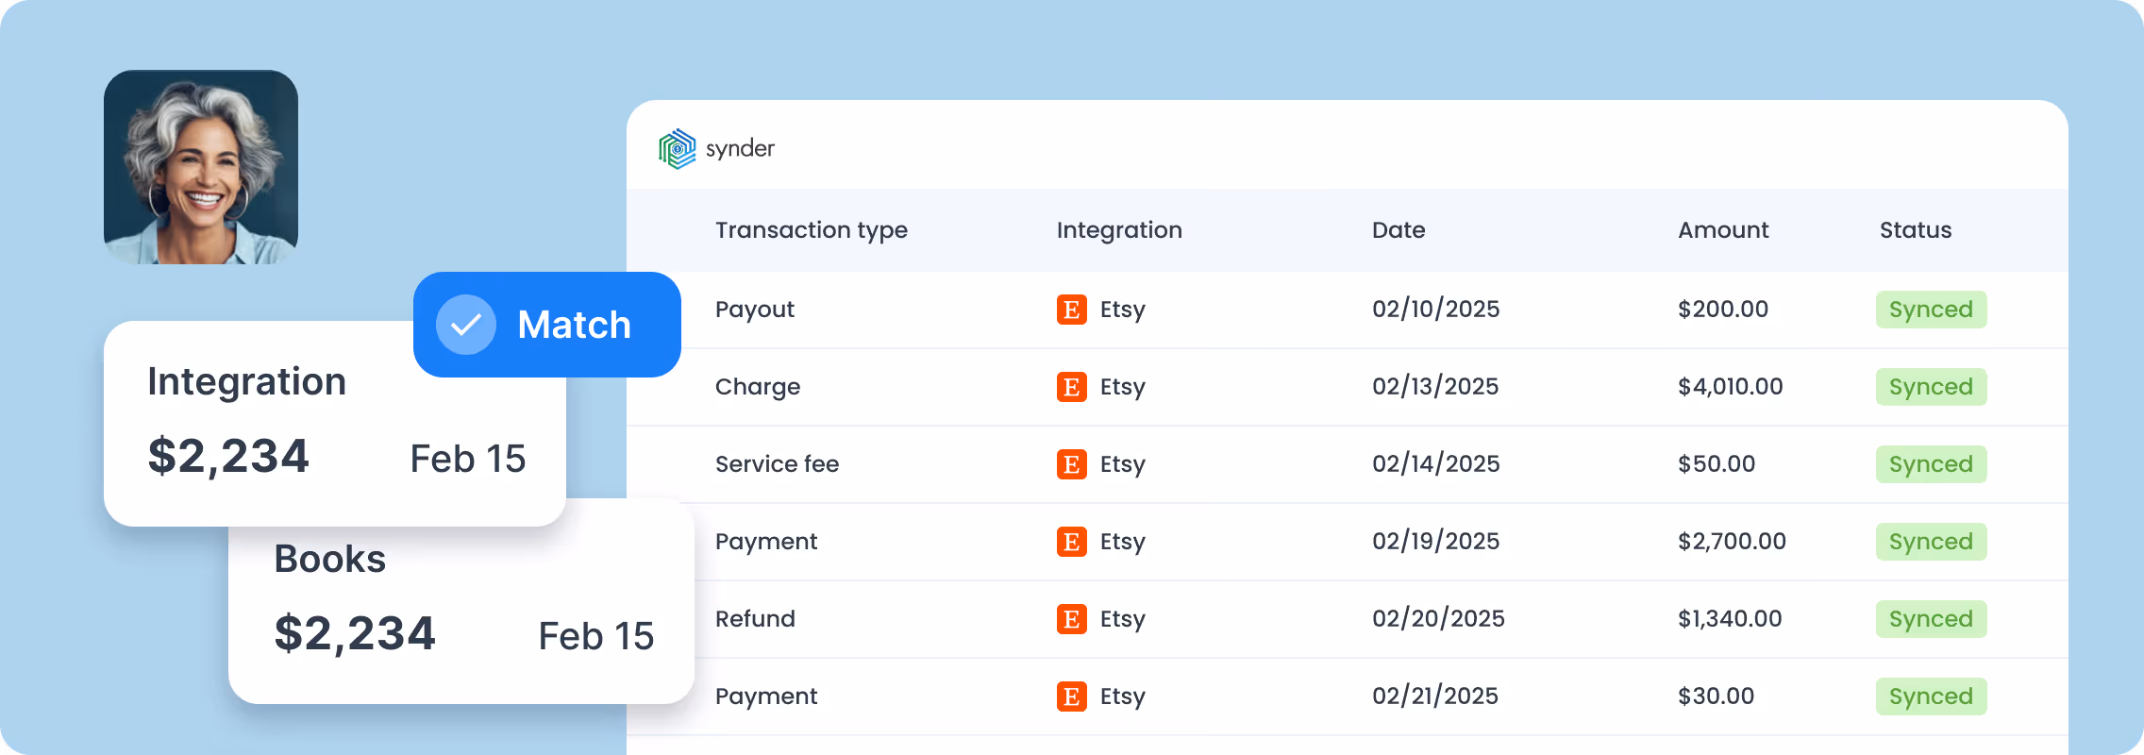The image size is (2144, 755).
Task: Select the Payment cell dated 02/19/2025
Action: click(x=766, y=542)
